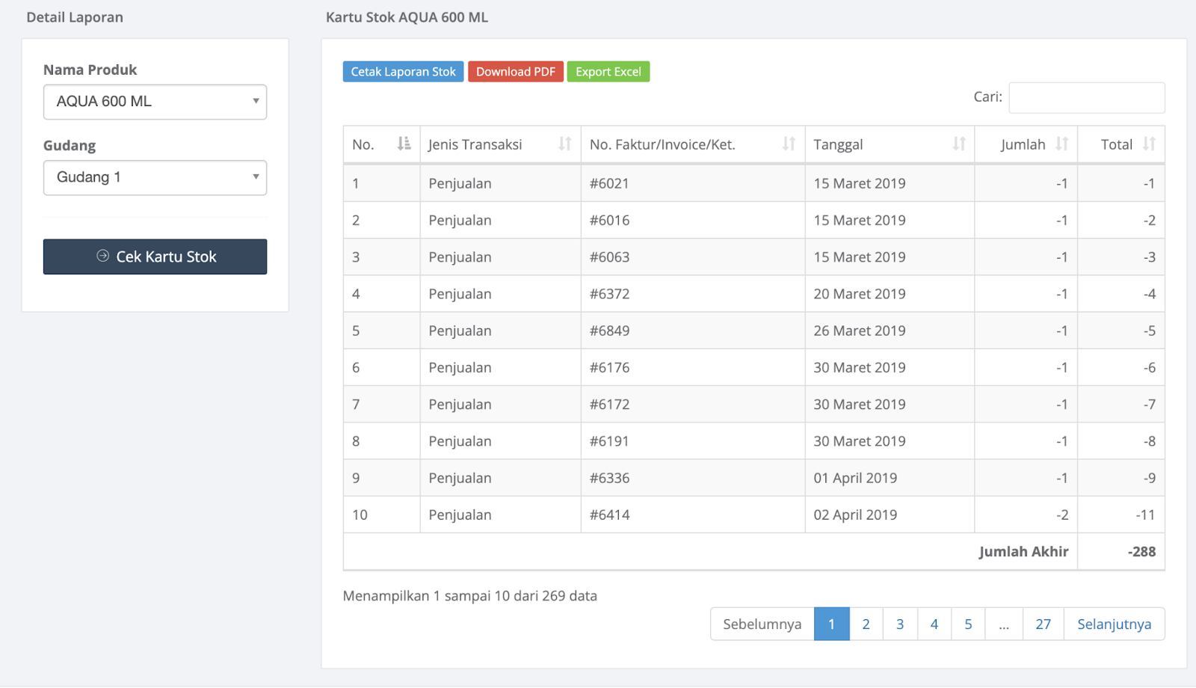Screen dimensions: 1196x688
Task: Go to the Selanjutnya page
Action: [x=1114, y=624]
